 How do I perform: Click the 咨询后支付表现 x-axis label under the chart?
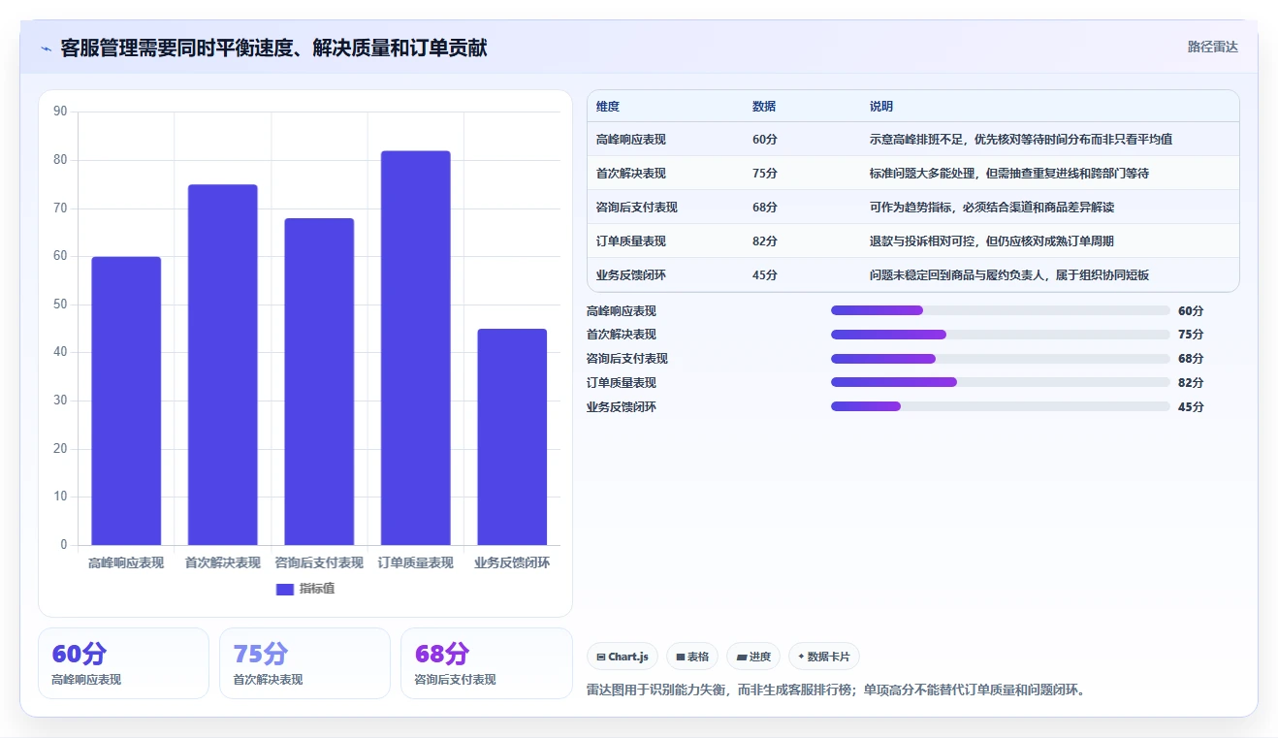(319, 563)
